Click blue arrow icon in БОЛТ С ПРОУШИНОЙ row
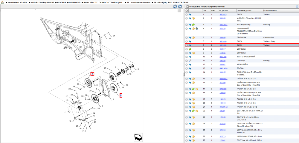Image resolution: width=299 pixels, height=143 pixels. coord(190,57)
